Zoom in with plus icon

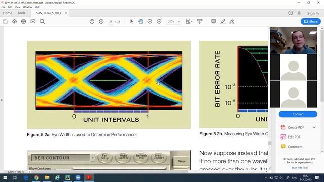point(159,21)
